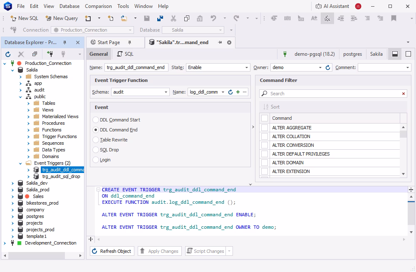Screen dimensions: 416x272
Task: Click the delete X icon in Database Explorer
Action: 21,54
